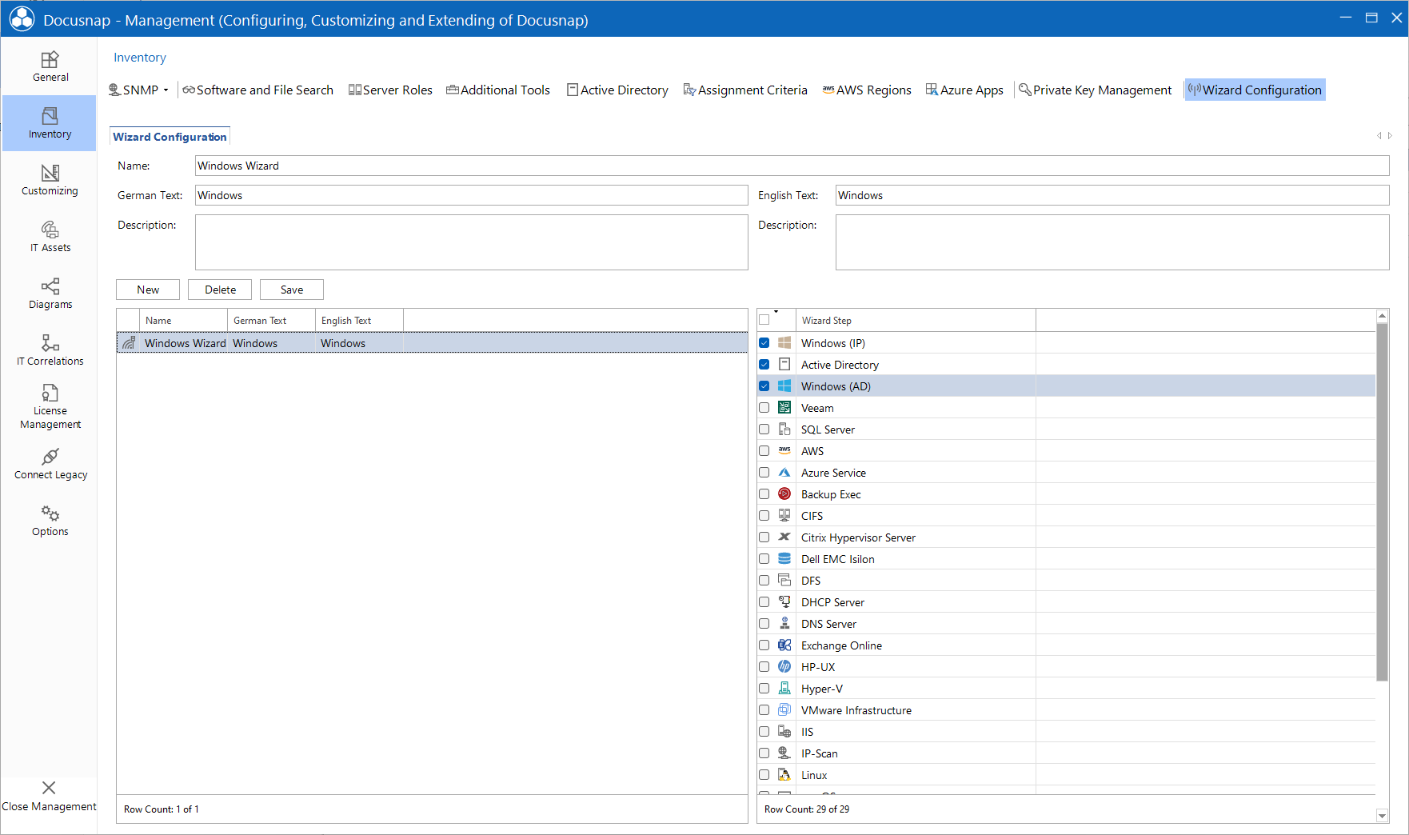Image resolution: width=1409 pixels, height=835 pixels.
Task: Open Active Directory toolbar item
Action: (617, 90)
